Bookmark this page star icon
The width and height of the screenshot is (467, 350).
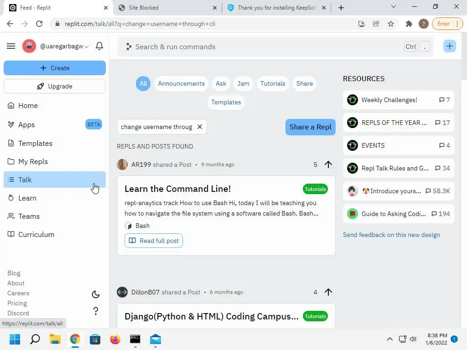click(x=391, y=24)
